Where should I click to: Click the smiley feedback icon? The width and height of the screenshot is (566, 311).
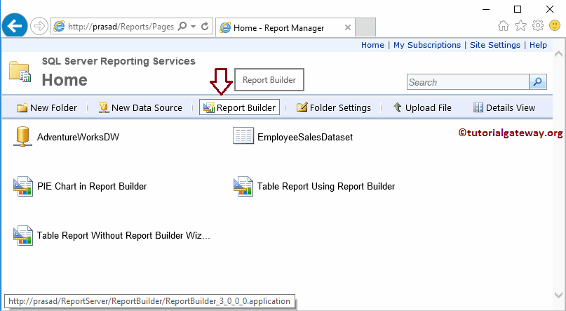(x=555, y=25)
